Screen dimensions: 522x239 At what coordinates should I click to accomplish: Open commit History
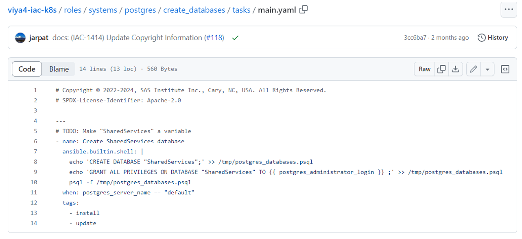pyautogui.click(x=493, y=38)
